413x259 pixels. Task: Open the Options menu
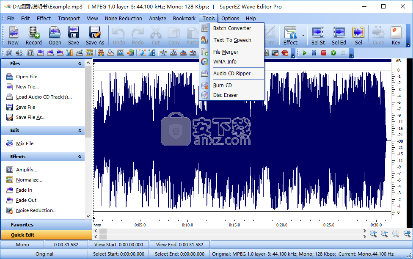(230, 19)
